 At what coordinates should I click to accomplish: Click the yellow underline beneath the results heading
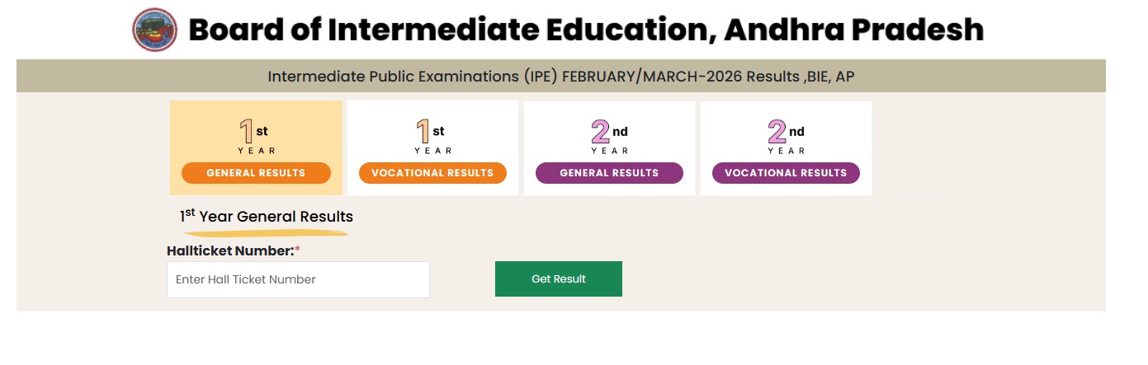point(266,234)
